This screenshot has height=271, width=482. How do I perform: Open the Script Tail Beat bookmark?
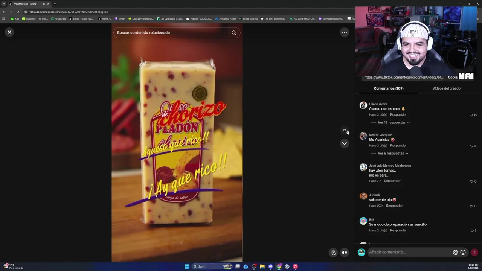[x=248, y=19]
